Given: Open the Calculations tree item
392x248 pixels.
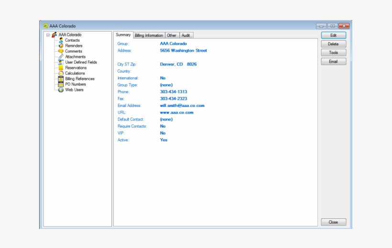Looking at the screenshot, I should 75,73.
